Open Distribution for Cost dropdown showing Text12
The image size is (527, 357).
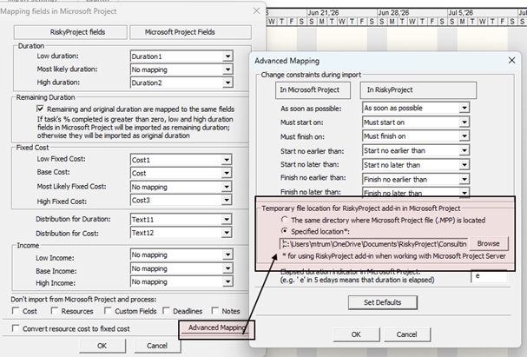pos(181,233)
